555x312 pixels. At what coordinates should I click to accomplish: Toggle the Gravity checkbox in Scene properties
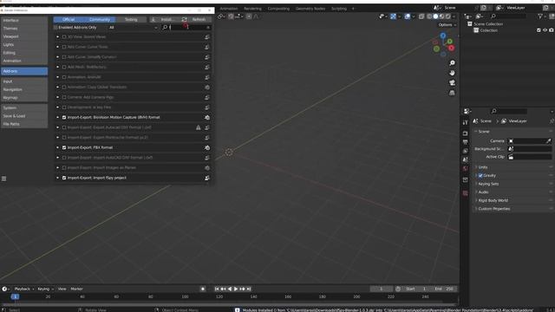480,175
